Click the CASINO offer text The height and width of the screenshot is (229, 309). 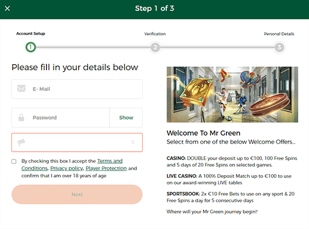(x=232, y=161)
